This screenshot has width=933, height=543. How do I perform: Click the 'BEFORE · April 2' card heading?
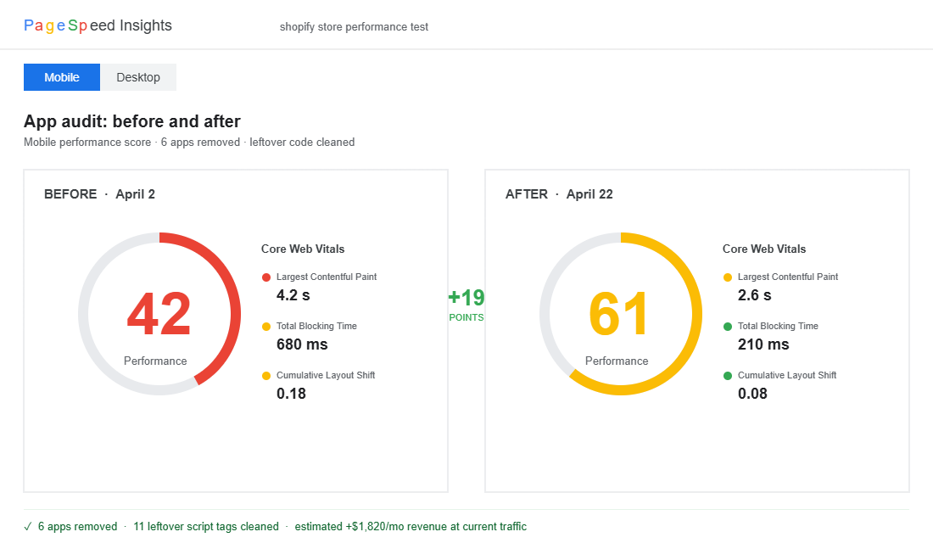[x=99, y=194]
